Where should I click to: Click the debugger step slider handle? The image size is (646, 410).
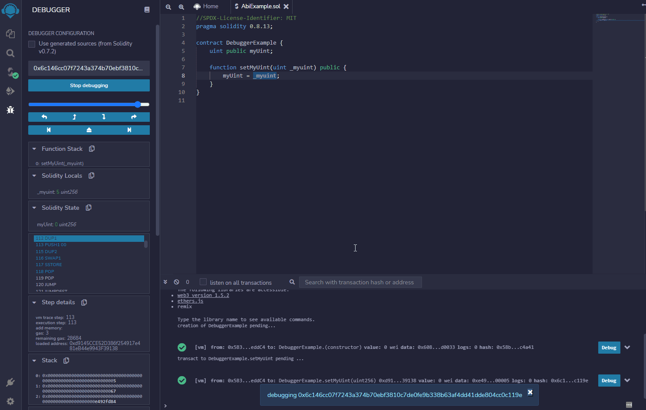tap(138, 104)
